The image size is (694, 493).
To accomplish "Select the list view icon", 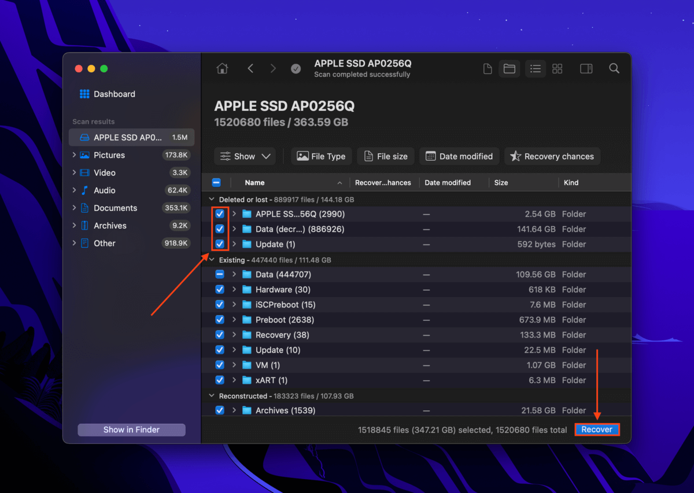I will (536, 69).
